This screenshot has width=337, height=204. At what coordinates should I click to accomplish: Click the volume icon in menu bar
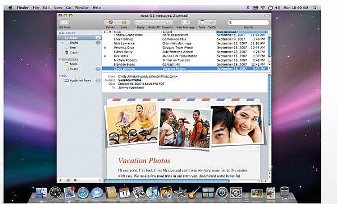[277, 7]
